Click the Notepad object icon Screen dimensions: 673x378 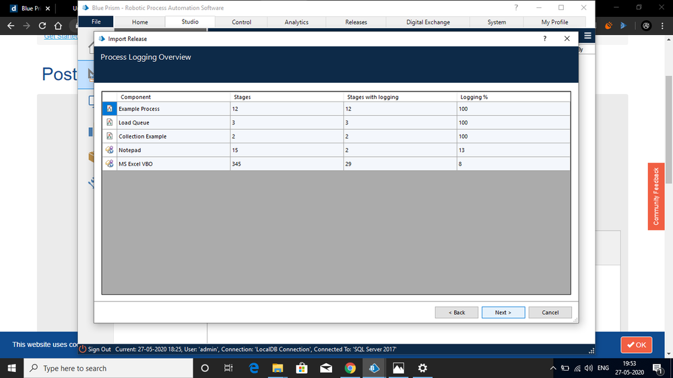coord(109,150)
